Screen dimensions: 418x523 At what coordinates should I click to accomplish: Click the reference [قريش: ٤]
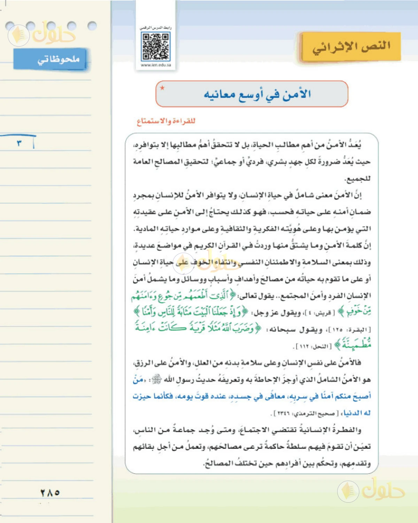[x=319, y=313]
